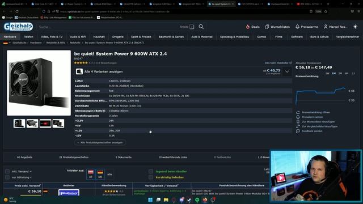Open the Telefon category menu

click(x=28, y=37)
